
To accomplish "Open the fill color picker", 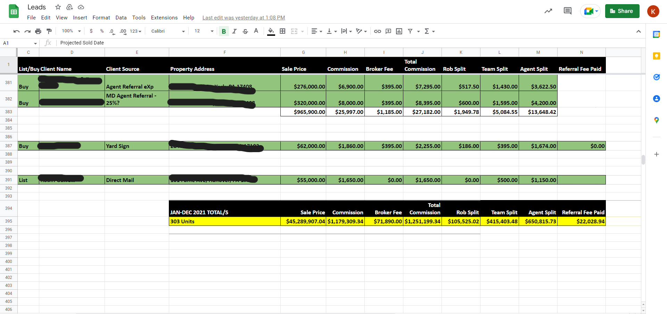I will (271, 31).
